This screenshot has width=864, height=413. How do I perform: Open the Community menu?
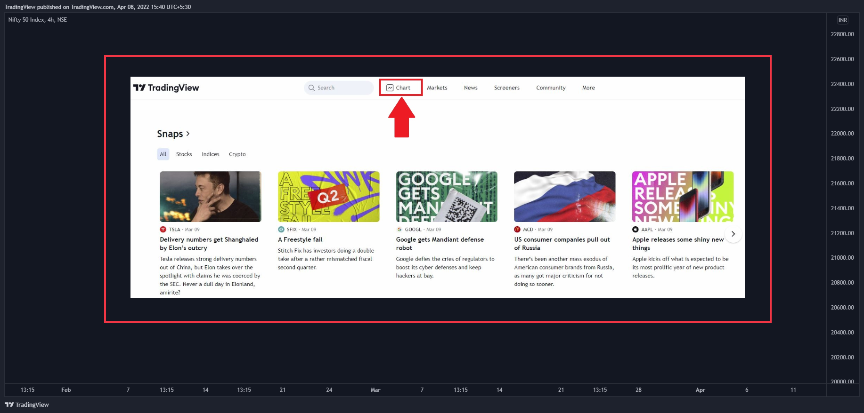[551, 88]
